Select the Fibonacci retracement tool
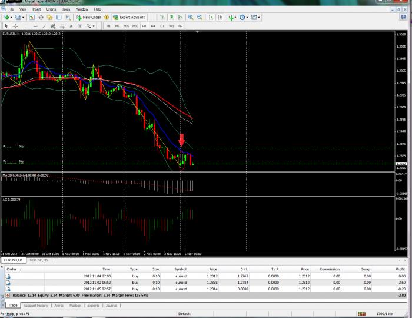Screen dimensions: 412x318 click(62, 26)
